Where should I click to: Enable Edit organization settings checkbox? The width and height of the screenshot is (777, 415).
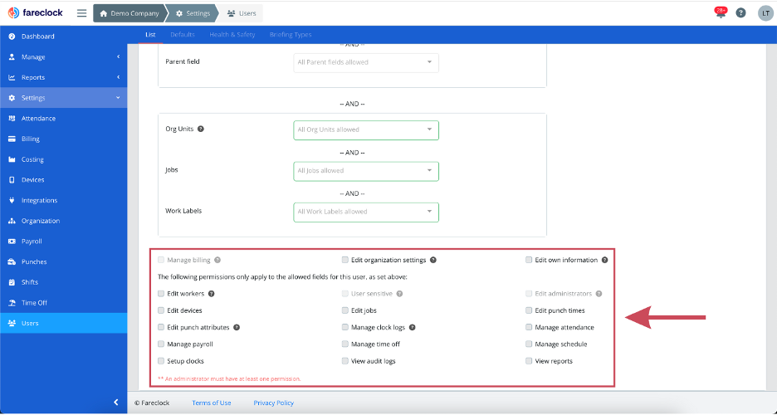[345, 260]
